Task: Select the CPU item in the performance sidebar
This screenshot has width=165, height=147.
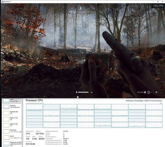Action: pyautogui.click(x=12, y=101)
